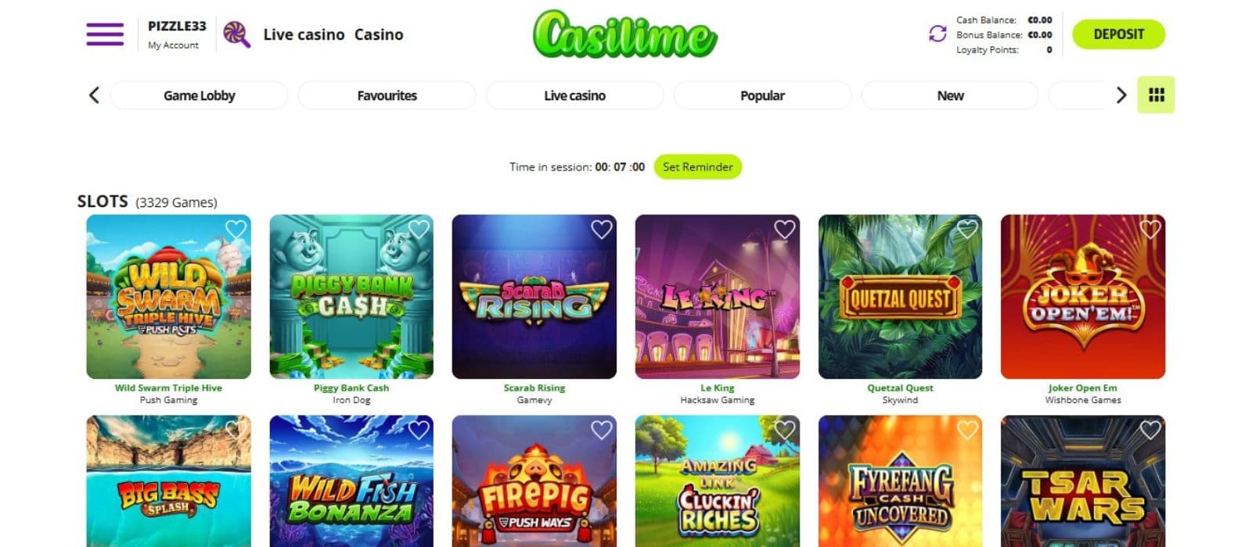
Task: Refresh balance with circular arrows icon
Action: point(937,34)
